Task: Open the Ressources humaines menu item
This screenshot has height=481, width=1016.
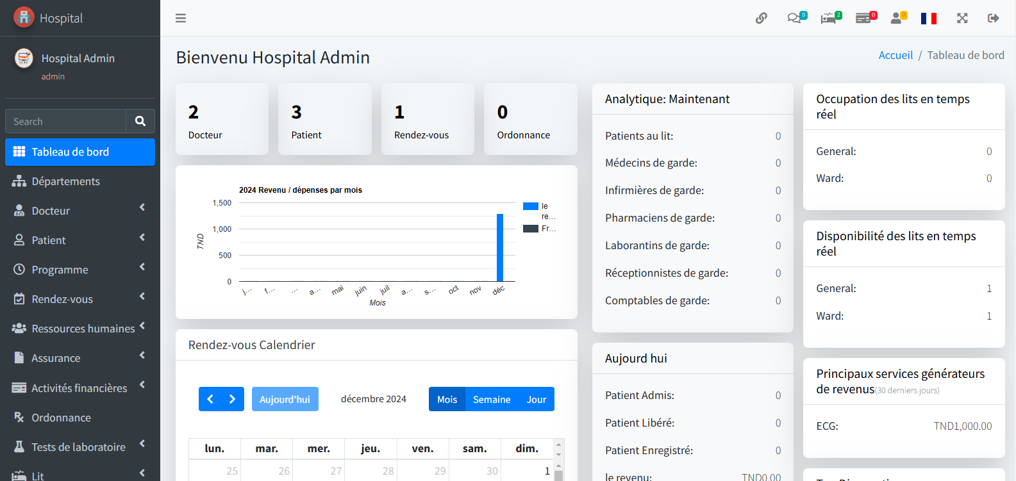Action: pyautogui.click(x=80, y=329)
